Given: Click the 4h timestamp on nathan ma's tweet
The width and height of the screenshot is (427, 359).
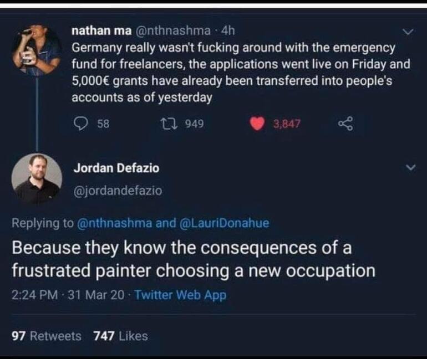Looking at the screenshot, I should 228,30.
